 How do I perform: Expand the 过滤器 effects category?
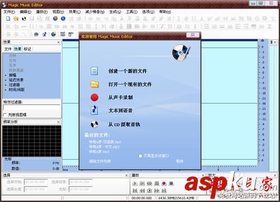pyautogui.click(x=6, y=85)
